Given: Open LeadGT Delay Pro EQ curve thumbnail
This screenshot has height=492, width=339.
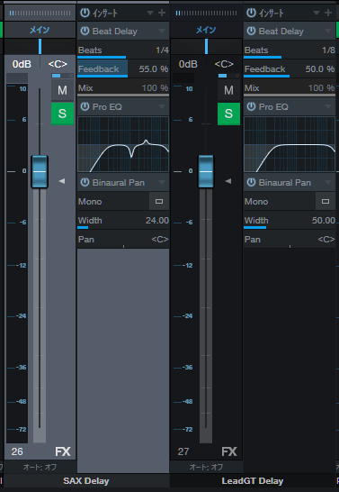Looking at the screenshot, I should (290, 144).
